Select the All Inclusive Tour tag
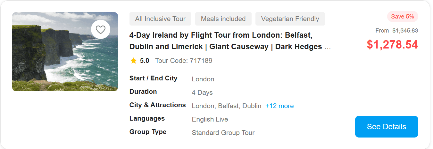This screenshot has width=433, height=149. pos(160,19)
